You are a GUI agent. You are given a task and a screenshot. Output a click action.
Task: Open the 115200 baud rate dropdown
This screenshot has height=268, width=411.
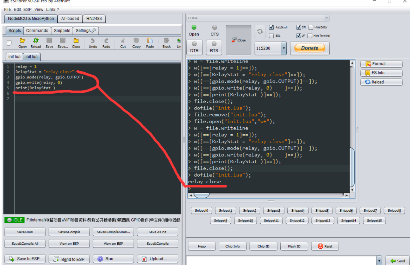click(x=284, y=48)
